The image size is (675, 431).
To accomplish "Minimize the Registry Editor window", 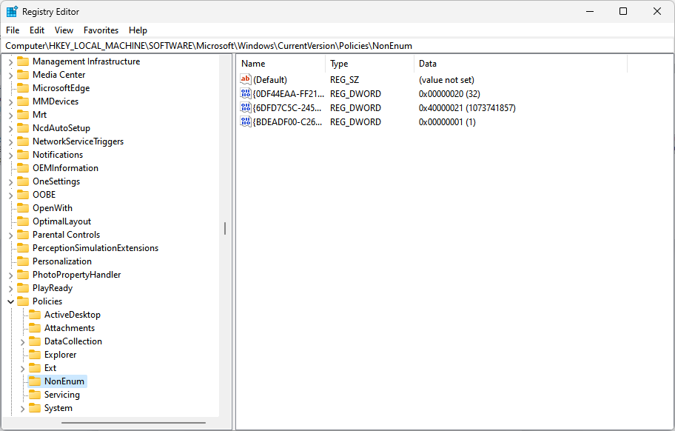I will point(590,11).
